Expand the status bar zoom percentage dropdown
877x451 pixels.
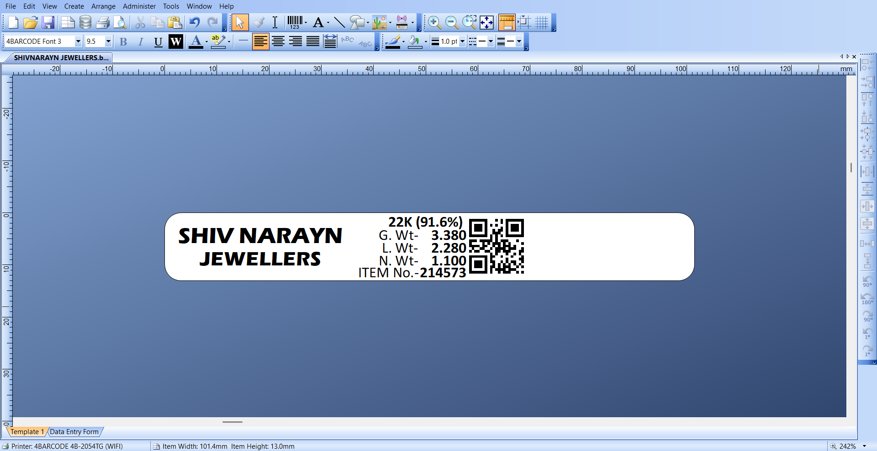point(864,446)
